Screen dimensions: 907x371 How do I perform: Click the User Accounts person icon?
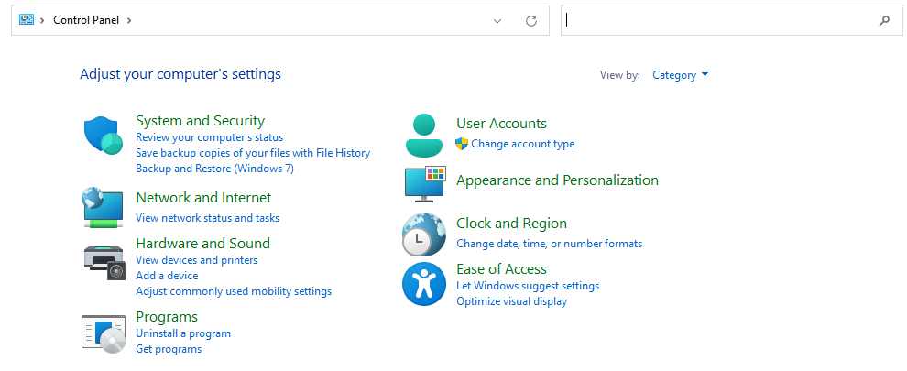[423, 136]
